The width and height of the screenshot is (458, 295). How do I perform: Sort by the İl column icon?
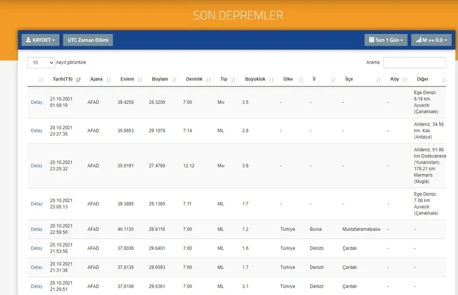[x=333, y=80]
